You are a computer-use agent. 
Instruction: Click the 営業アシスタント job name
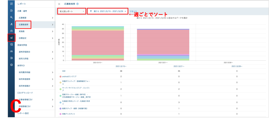tap(69, 114)
